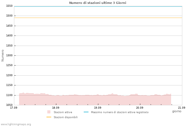Click the 21.09 date axis label
Image resolution: width=196 pixels, height=126 pixels.
182,108
